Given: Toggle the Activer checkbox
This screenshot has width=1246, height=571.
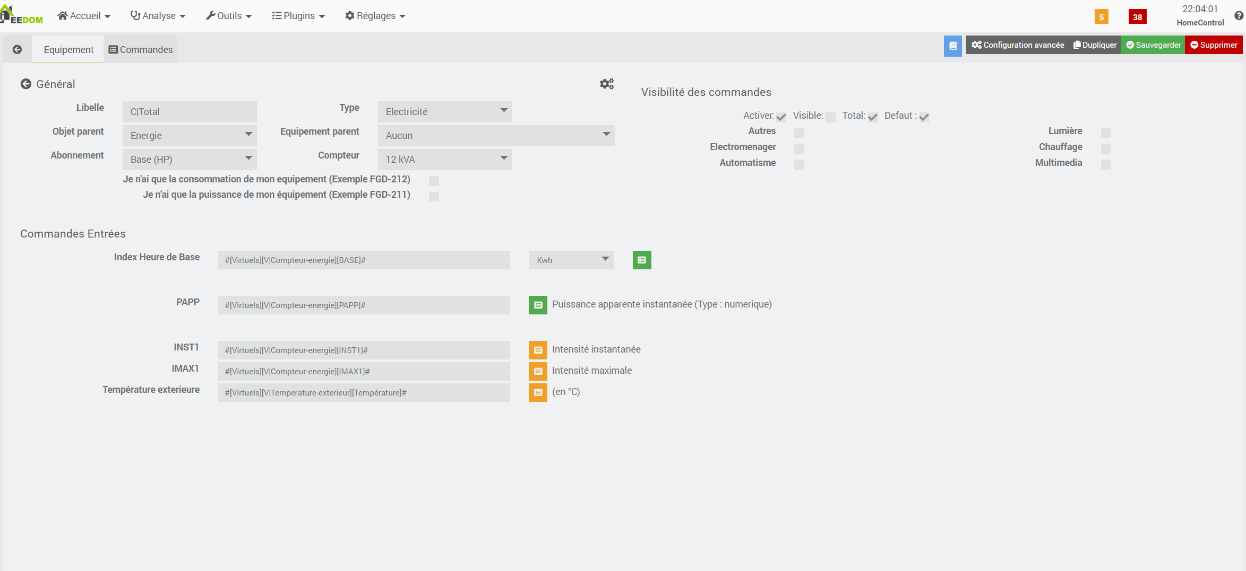Looking at the screenshot, I should click(781, 117).
